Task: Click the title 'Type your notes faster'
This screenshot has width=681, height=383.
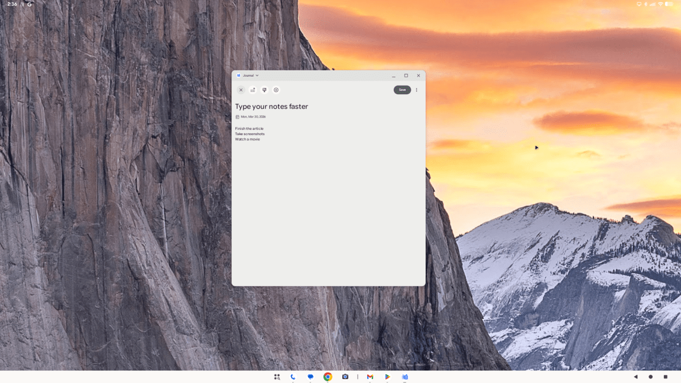Action: click(271, 107)
